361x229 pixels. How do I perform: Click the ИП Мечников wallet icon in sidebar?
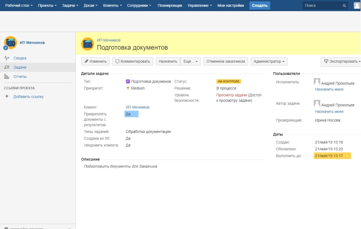tap(10, 43)
